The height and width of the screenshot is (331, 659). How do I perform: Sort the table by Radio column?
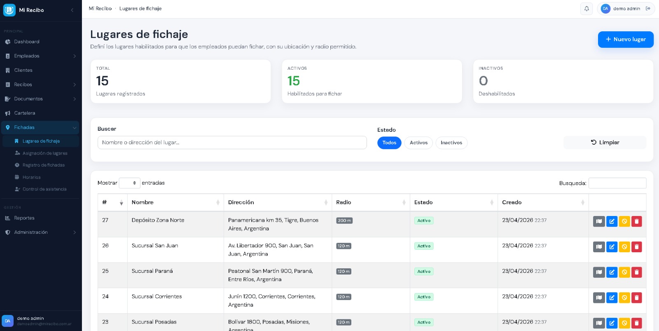(370, 202)
